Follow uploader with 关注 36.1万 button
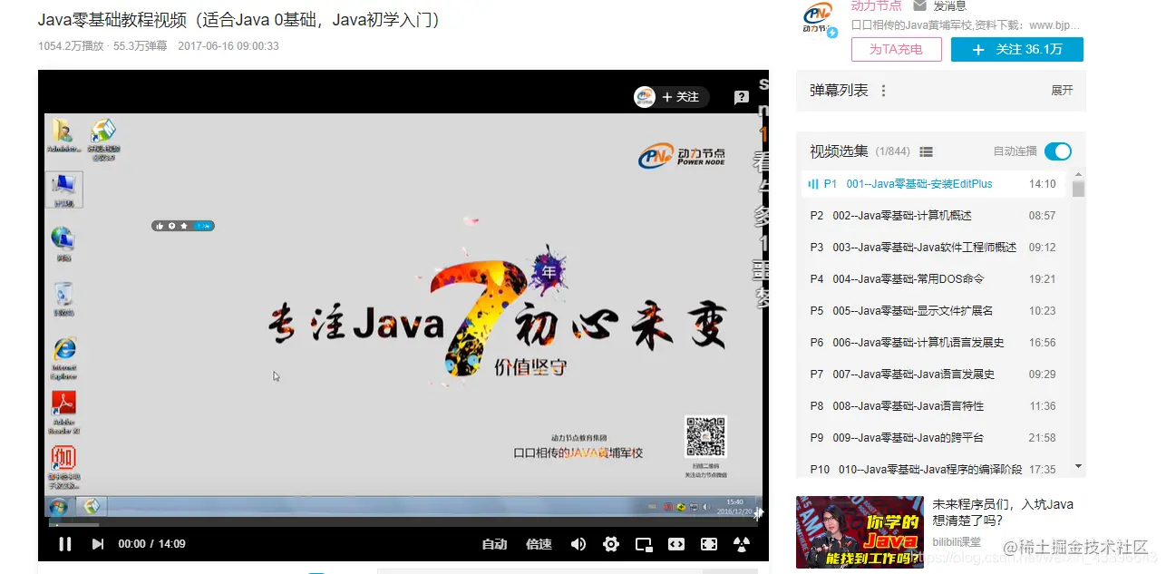1166x574 pixels. tap(1016, 49)
